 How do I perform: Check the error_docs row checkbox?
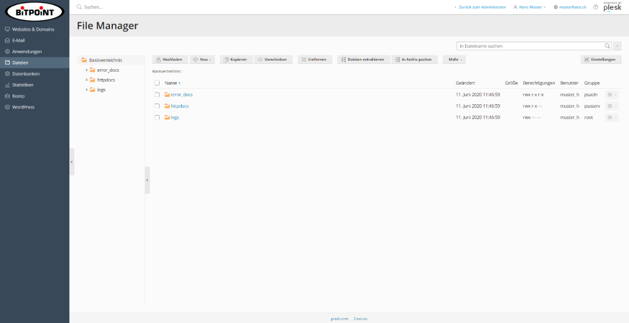[157, 95]
